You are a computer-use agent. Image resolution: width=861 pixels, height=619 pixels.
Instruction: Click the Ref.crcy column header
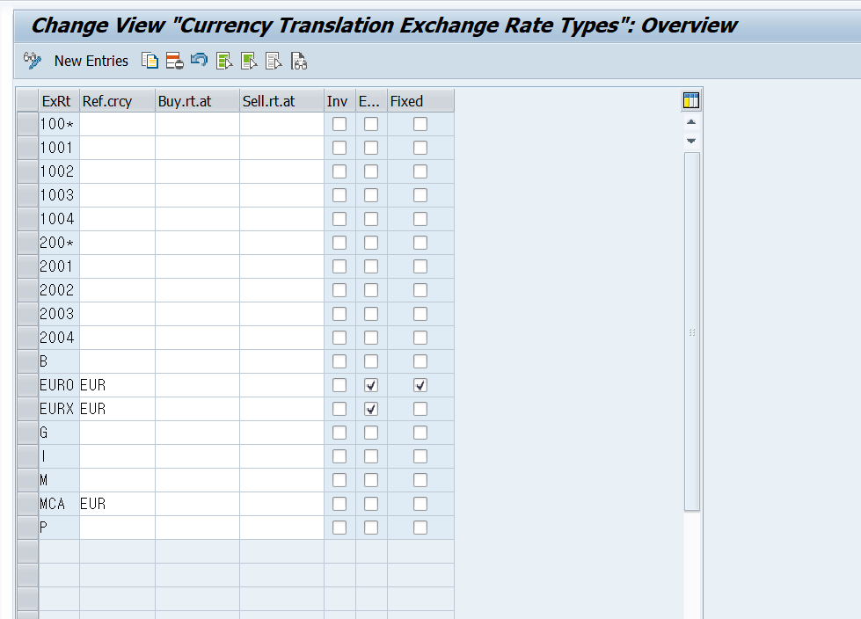(x=118, y=101)
